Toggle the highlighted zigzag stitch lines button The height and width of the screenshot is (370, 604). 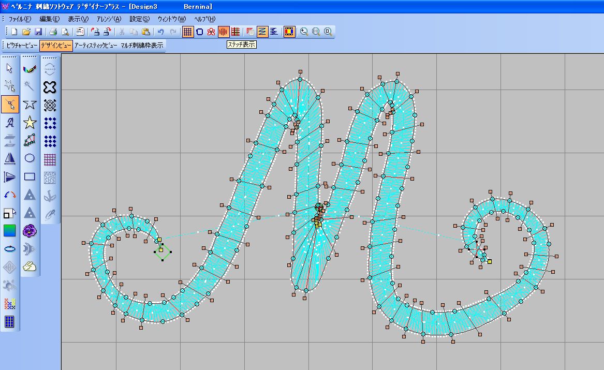click(262, 32)
